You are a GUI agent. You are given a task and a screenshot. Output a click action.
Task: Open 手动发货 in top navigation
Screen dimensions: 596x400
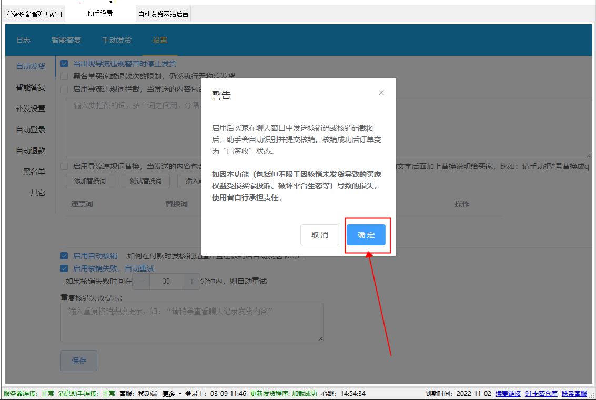pyautogui.click(x=117, y=40)
